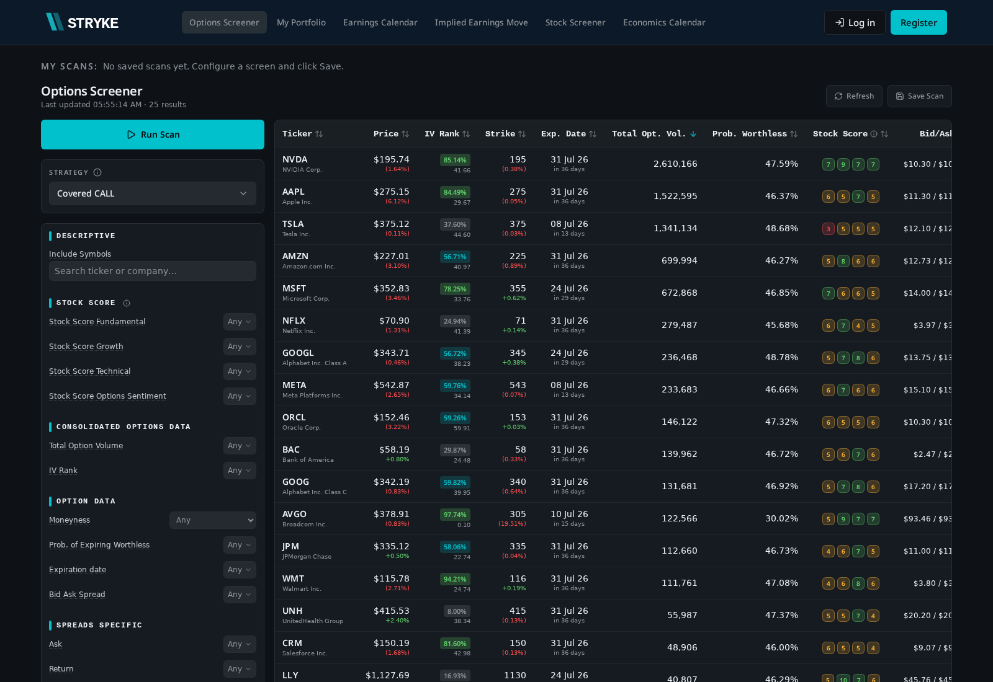Open Bid Ask Spread Any dropdown
The width and height of the screenshot is (993, 682).
pos(240,595)
